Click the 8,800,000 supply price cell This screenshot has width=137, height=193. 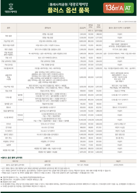point(83,41)
